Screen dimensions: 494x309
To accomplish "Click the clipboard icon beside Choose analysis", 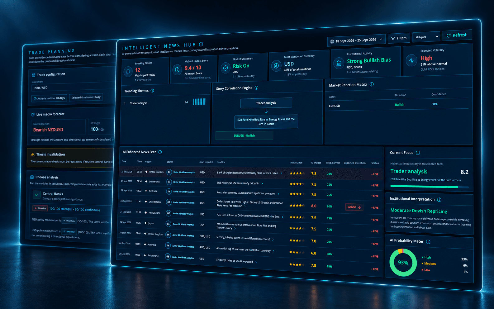I will click(x=32, y=177).
